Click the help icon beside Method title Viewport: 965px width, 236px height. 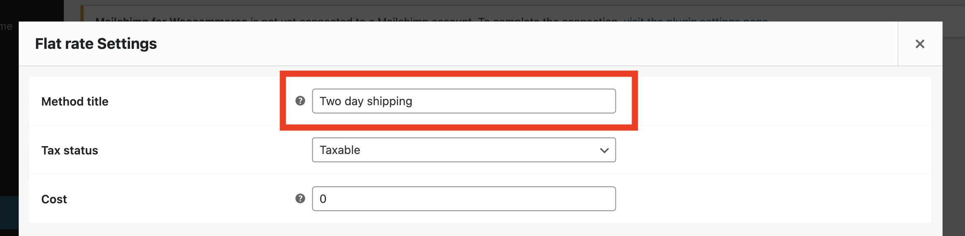[300, 101]
